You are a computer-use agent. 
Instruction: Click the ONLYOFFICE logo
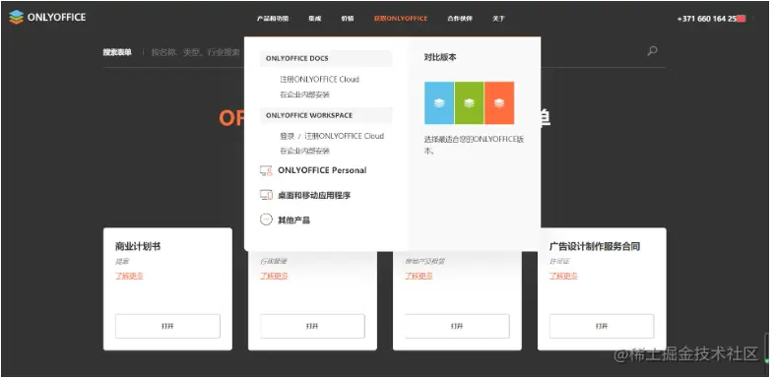[x=47, y=18]
